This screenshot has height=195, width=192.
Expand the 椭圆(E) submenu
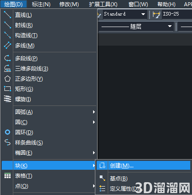(x=49, y=153)
